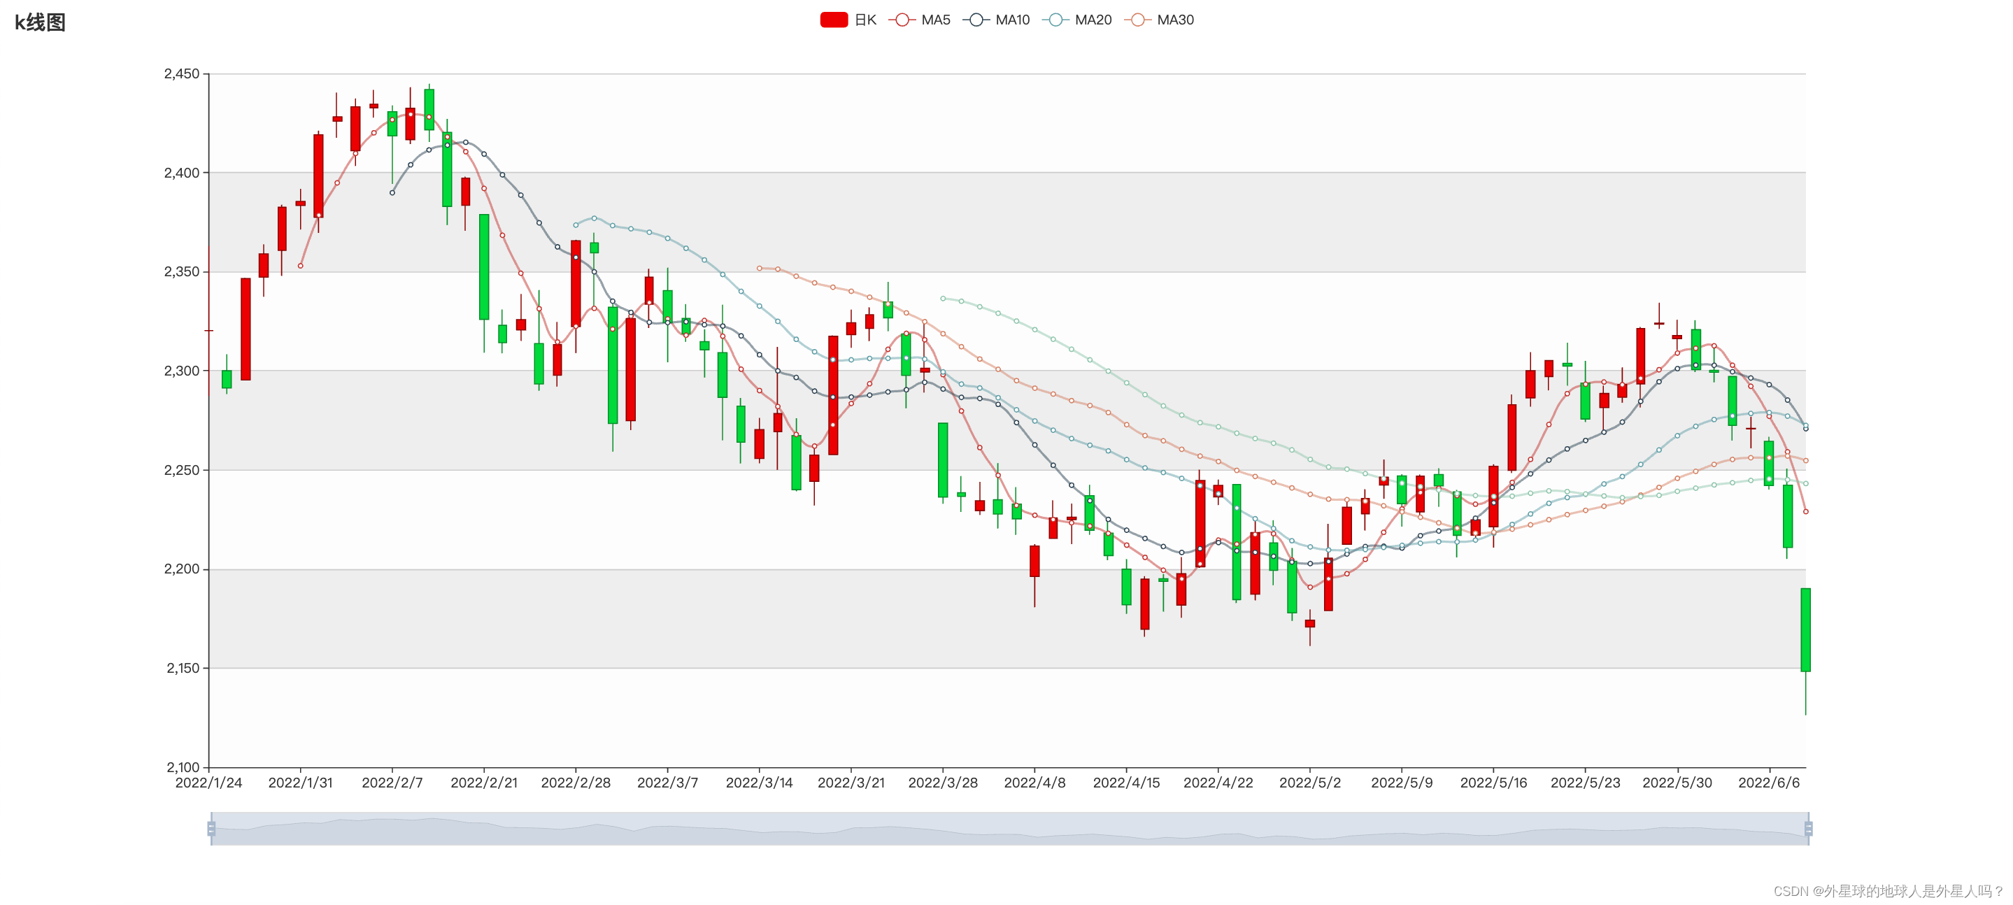Click the 2022/4/15 x-axis date label
The image size is (2013, 905).
point(1126,783)
